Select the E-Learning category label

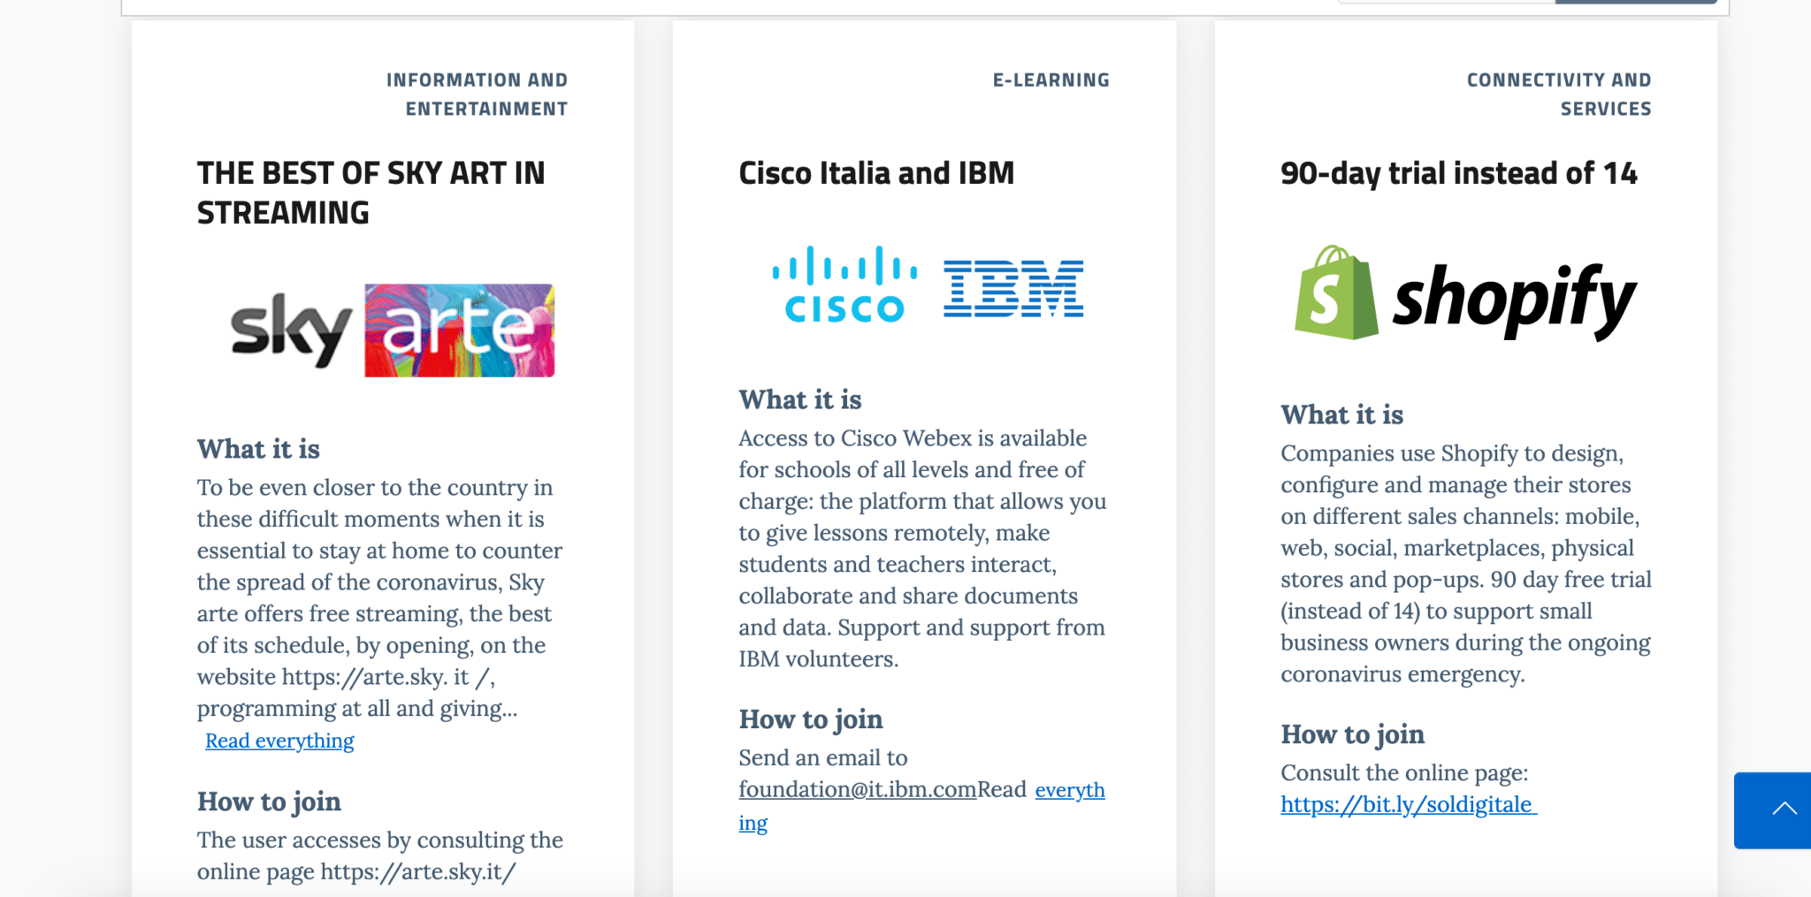coord(1051,80)
